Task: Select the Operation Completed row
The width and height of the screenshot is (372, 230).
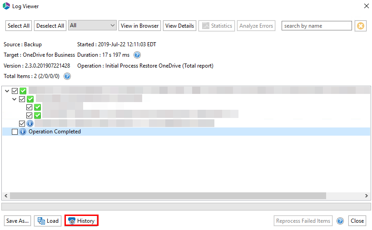Action: pyautogui.click(x=186, y=132)
